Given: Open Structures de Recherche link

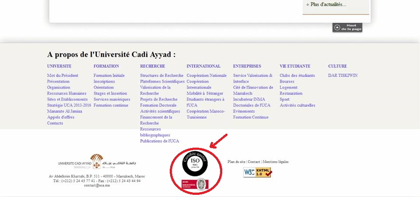Looking at the screenshot, I should (162, 76).
